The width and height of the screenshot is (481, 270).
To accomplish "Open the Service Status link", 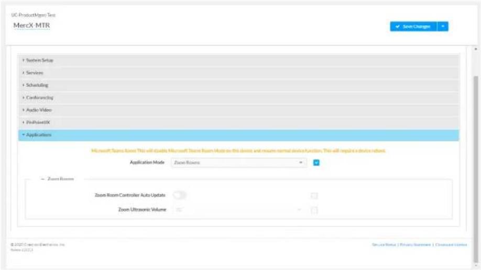I will tap(384, 244).
